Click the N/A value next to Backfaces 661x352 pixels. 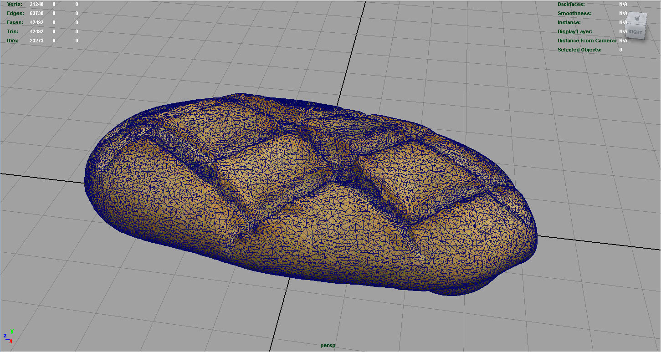[x=623, y=4]
